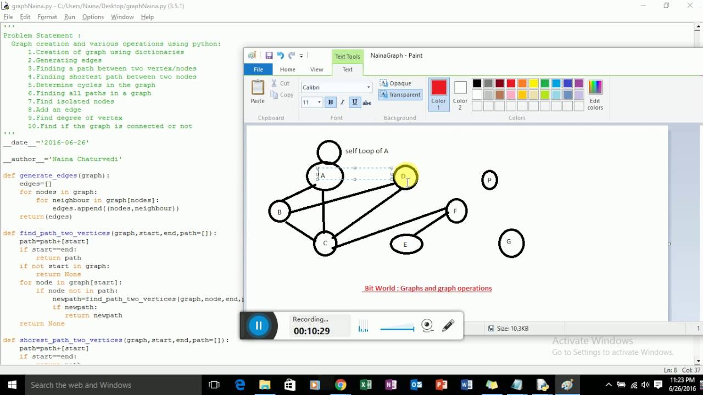Select Opaque background option
Screen dimensions: 703x395
(x=395, y=83)
